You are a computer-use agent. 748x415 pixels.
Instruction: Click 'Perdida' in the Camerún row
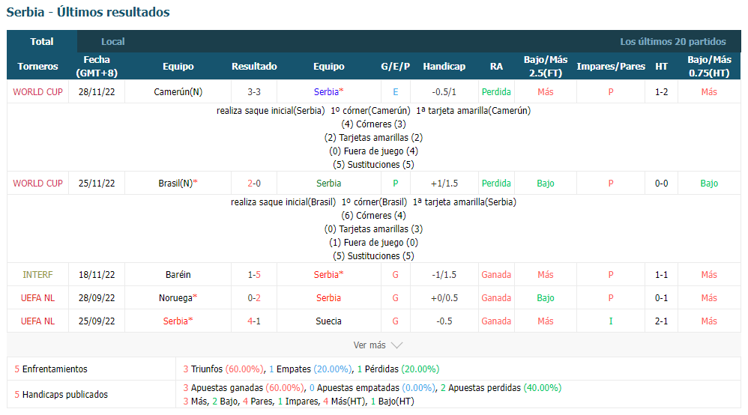[496, 91]
